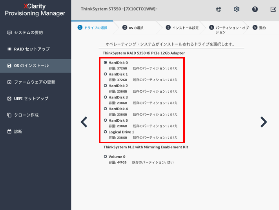
Task: Click HardDisk 2 capacity 238GB text
Action: coord(118,91)
